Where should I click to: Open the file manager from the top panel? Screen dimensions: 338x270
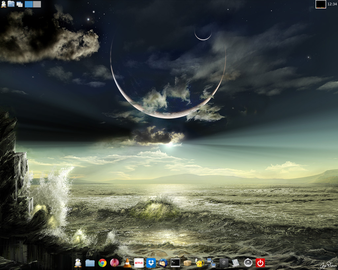pos(11,4)
